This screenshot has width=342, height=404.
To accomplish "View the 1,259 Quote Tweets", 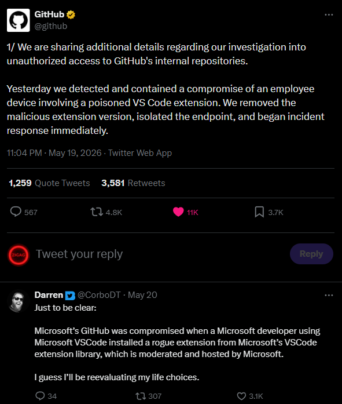I will (x=49, y=183).
